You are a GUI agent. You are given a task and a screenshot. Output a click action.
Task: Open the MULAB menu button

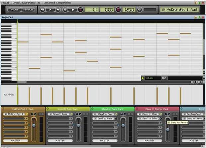pyautogui.click(x=14, y=10)
